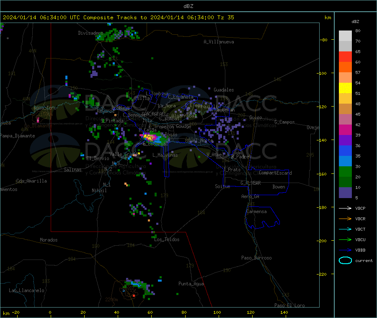This screenshot has width=377, height=318.
Task: Click the magenta echo near Co_Diamante
Action: pos(38,119)
